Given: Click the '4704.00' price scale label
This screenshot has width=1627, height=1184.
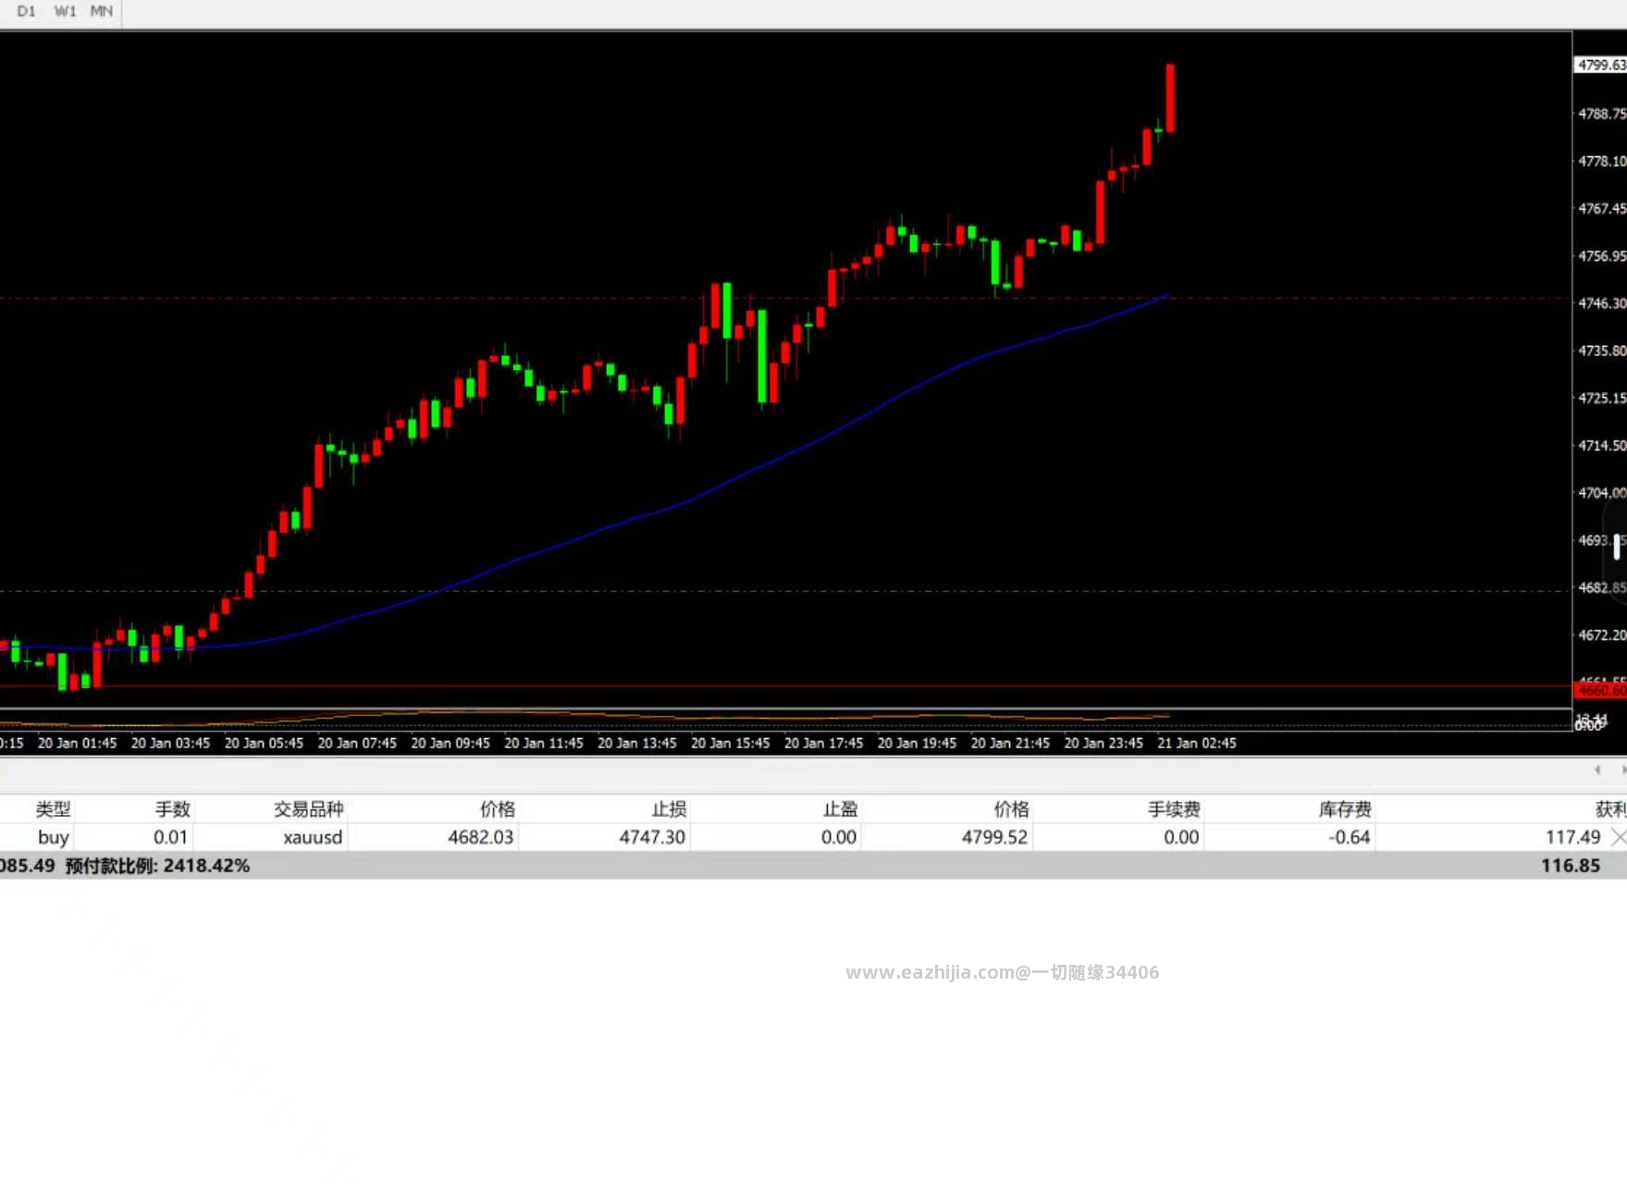Looking at the screenshot, I should click(x=1601, y=493).
